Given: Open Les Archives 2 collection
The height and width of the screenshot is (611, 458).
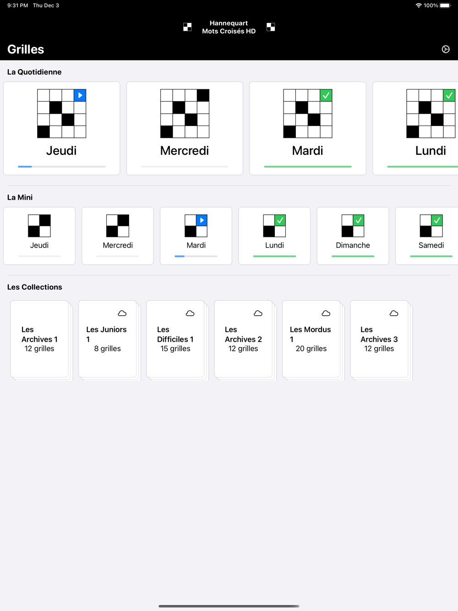Looking at the screenshot, I should (x=244, y=340).
